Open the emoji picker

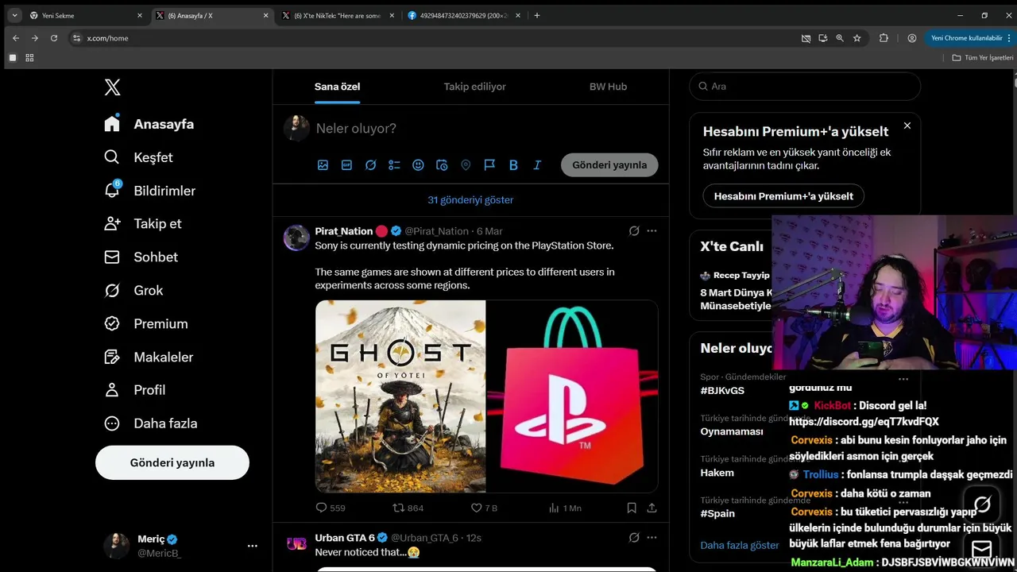[418, 165]
